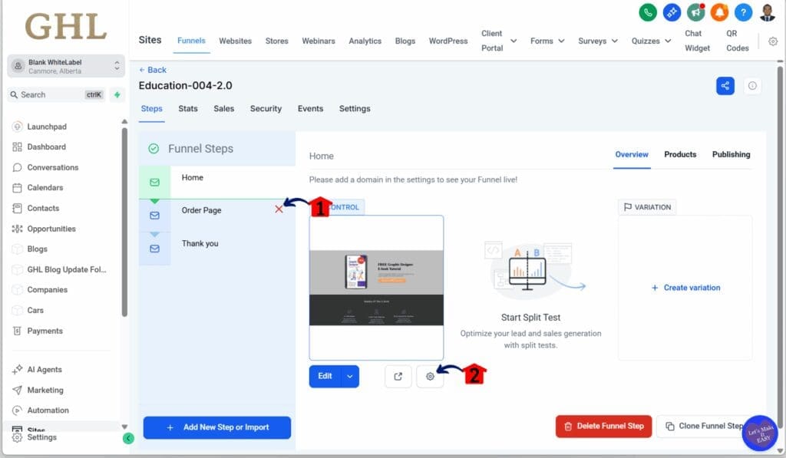Open funnel step settings gear icon
This screenshot has width=786, height=458.
tap(430, 377)
